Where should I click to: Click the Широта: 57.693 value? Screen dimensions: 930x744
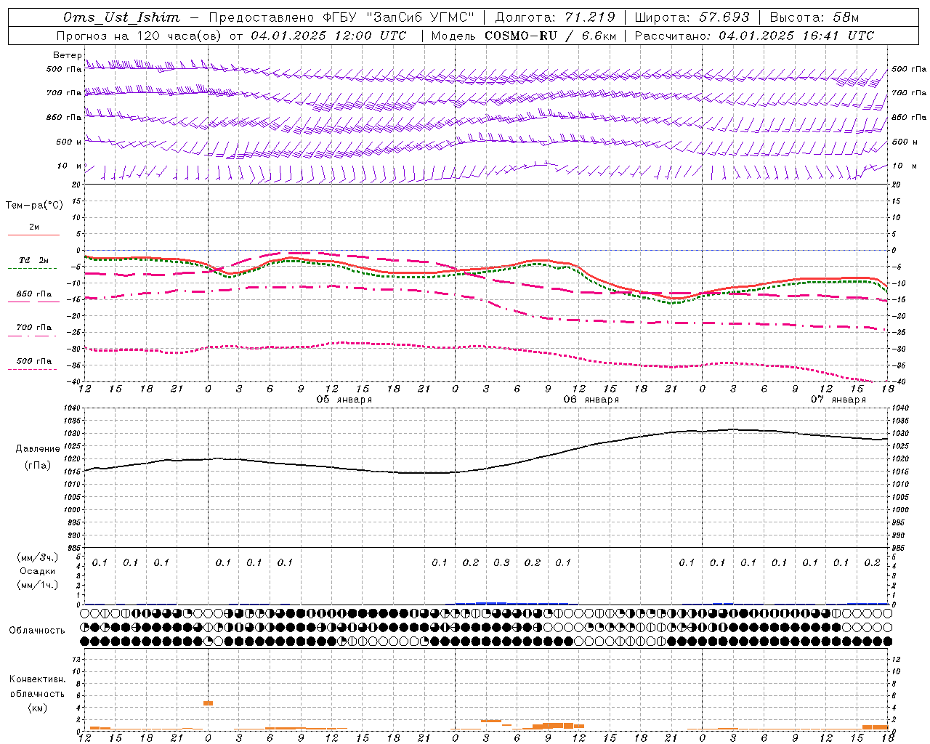point(692,17)
